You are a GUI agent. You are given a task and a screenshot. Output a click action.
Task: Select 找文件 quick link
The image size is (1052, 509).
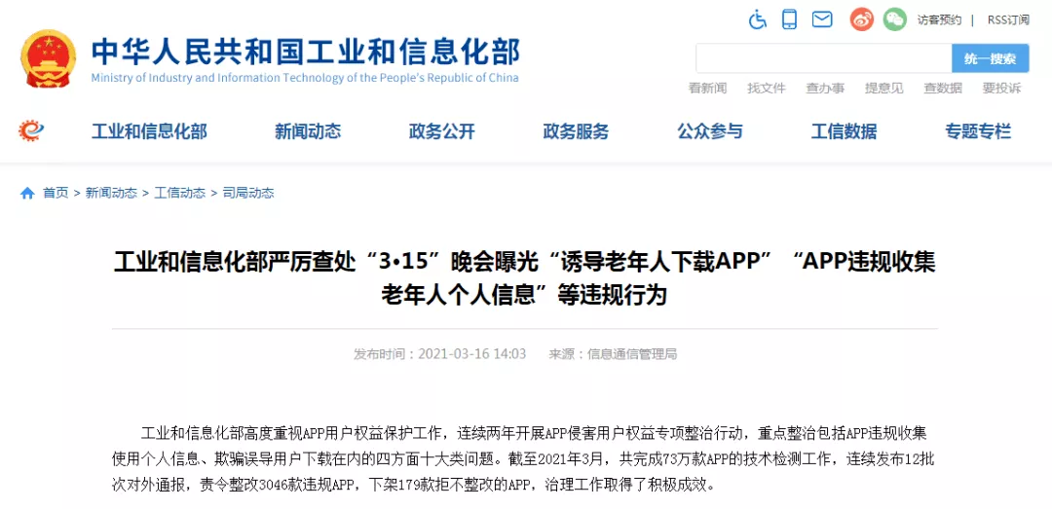click(x=767, y=88)
